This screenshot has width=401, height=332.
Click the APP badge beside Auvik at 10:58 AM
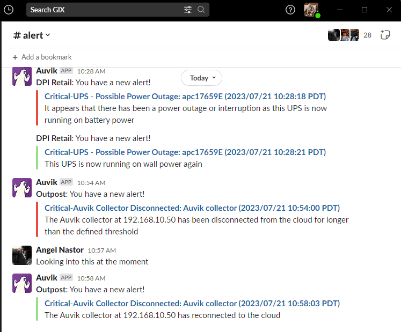66,278
